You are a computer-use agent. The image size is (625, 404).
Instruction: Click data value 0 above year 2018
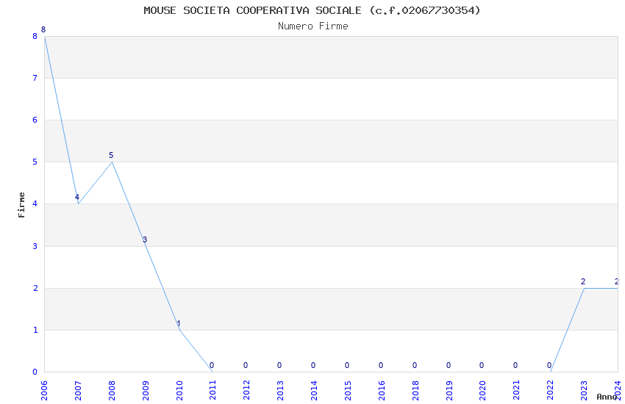click(x=415, y=365)
